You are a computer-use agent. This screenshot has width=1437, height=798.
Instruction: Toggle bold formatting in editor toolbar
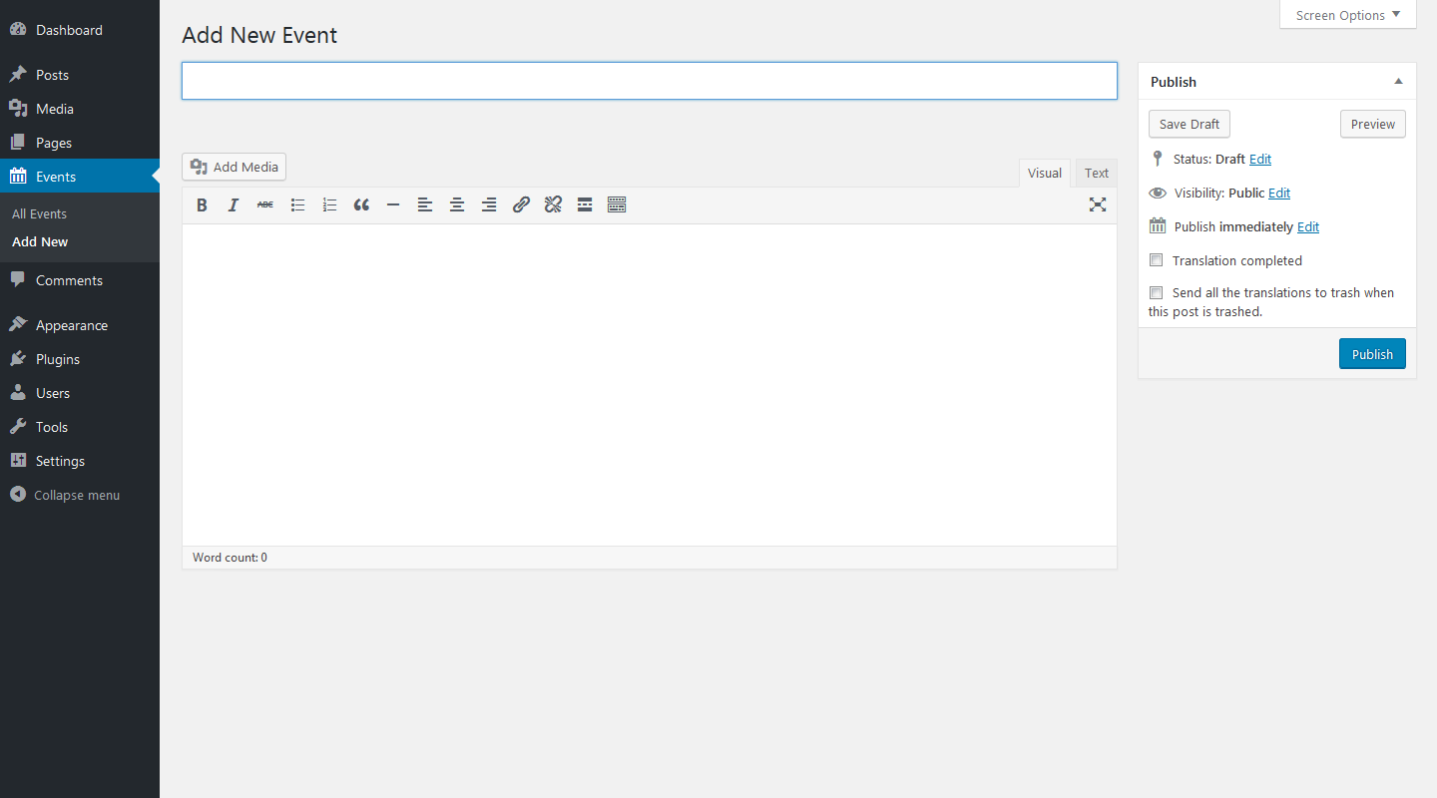[202, 204]
